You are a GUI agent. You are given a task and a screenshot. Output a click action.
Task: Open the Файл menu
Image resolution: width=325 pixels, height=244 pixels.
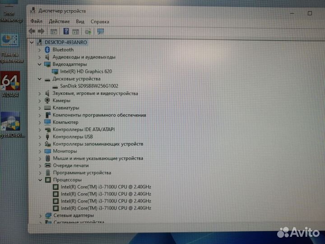pos(37,21)
